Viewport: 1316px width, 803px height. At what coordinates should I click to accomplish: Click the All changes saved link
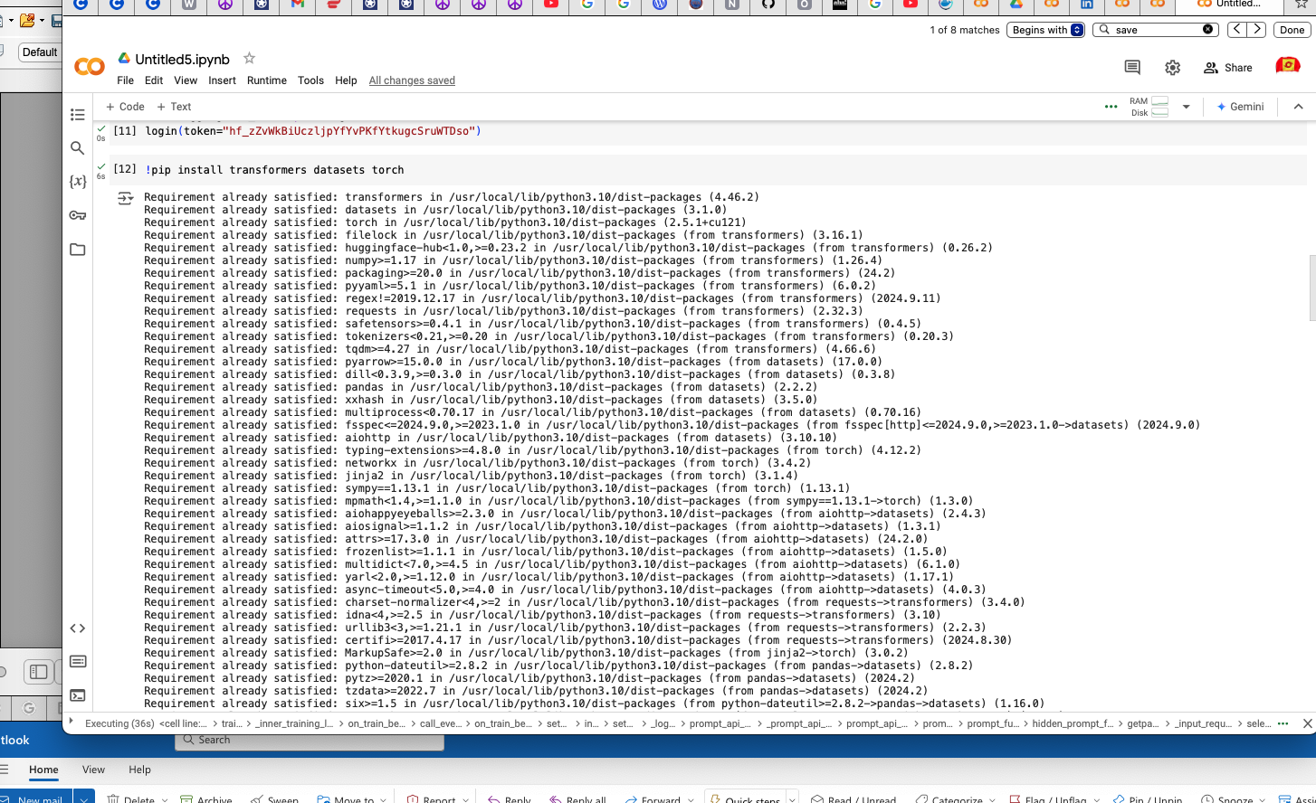(412, 80)
